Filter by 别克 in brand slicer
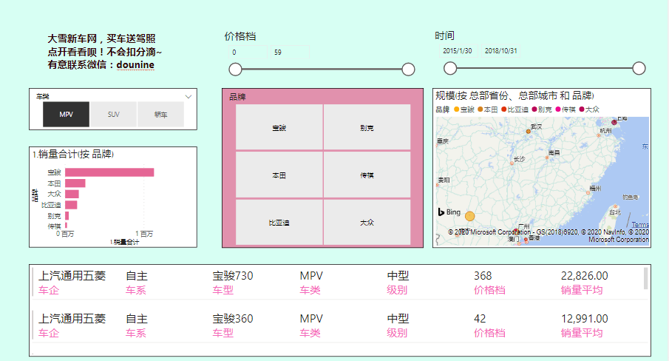The image size is (669, 361). click(x=367, y=127)
